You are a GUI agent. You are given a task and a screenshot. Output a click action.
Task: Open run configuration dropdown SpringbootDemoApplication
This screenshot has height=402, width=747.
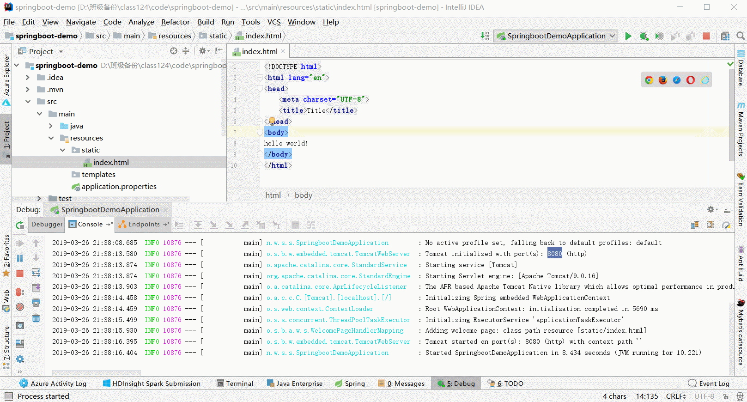556,36
